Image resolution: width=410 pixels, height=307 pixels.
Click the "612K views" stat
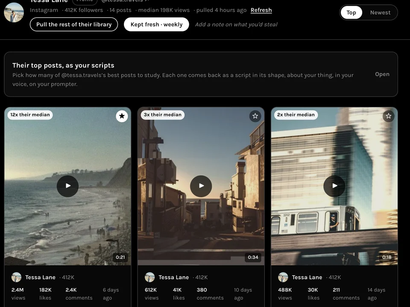pyautogui.click(x=152, y=294)
